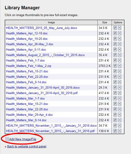The height and width of the screenshot is (154, 131).
Task: Open Health_Matters_Mar_29-Apr_4.doc link
Action: point(29,115)
